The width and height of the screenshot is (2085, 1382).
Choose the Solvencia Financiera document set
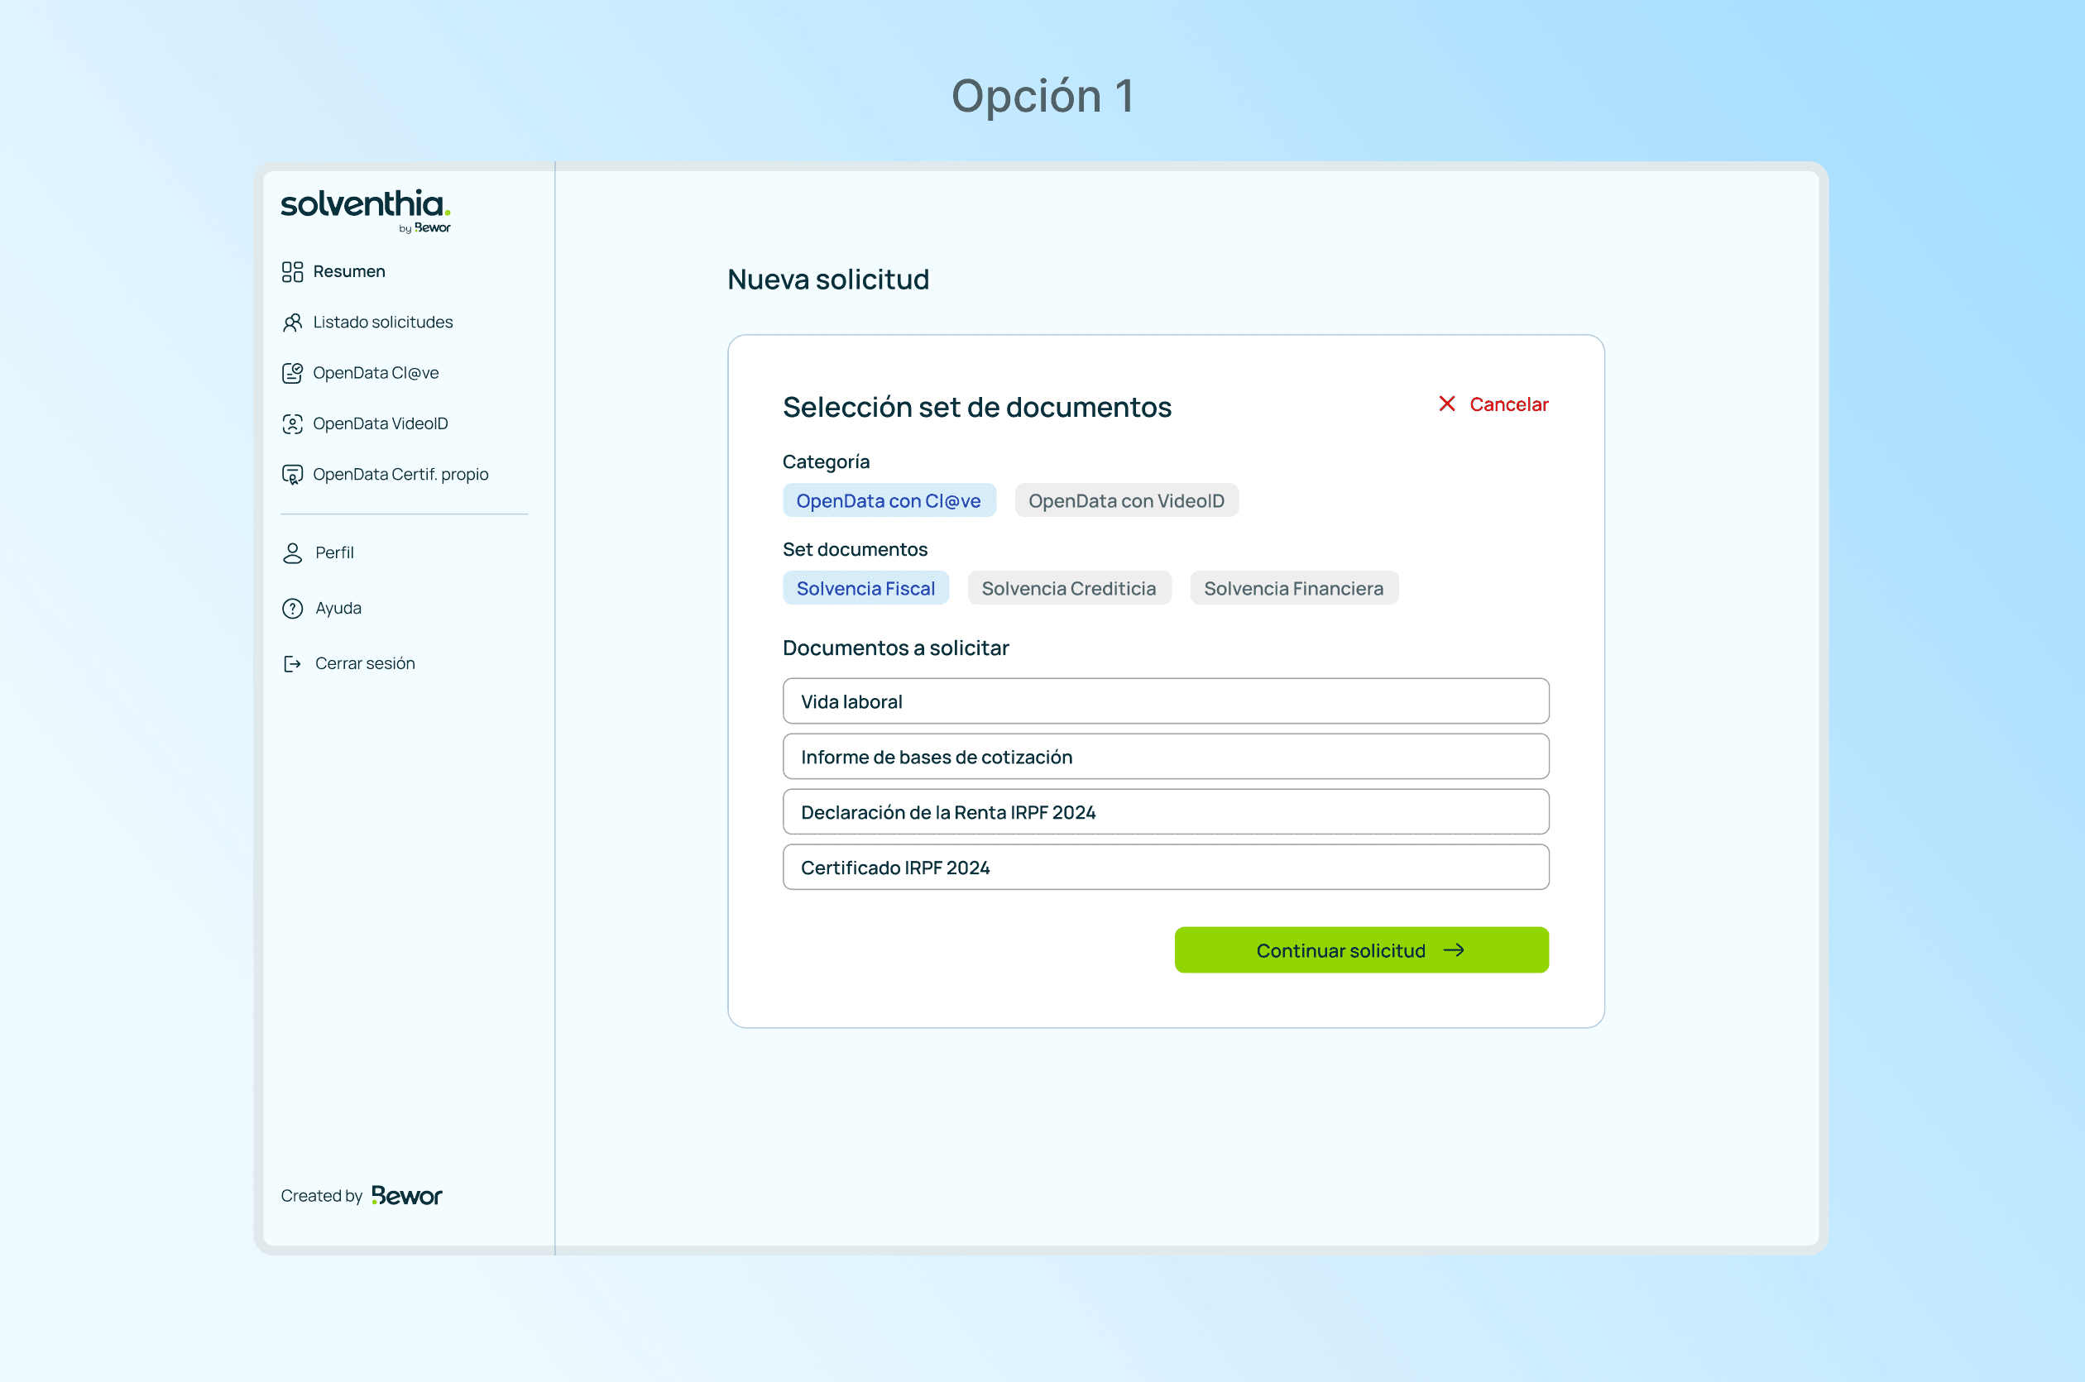[1292, 588]
